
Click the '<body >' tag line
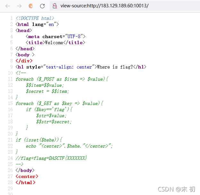pos(25,55)
